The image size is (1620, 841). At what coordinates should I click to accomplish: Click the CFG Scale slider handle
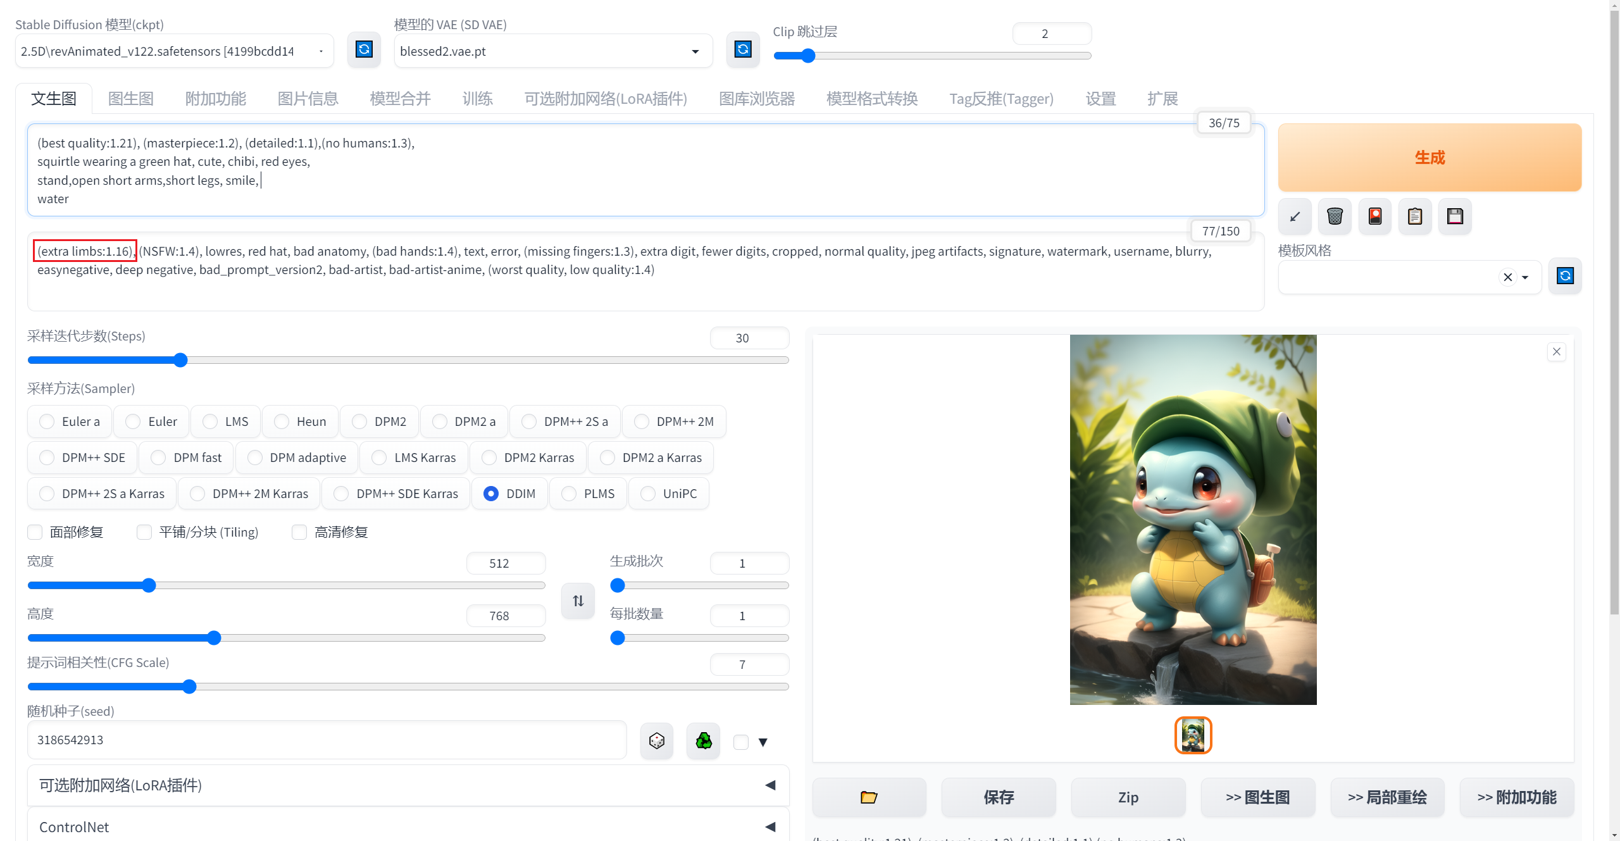tap(189, 687)
